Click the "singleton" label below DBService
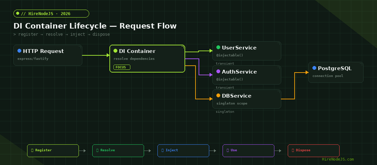The image size is (377, 165). [x=225, y=112]
